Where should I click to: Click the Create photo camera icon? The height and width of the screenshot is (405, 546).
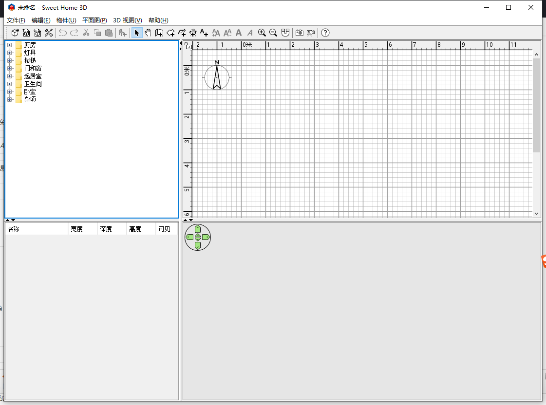[x=300, y=33]
